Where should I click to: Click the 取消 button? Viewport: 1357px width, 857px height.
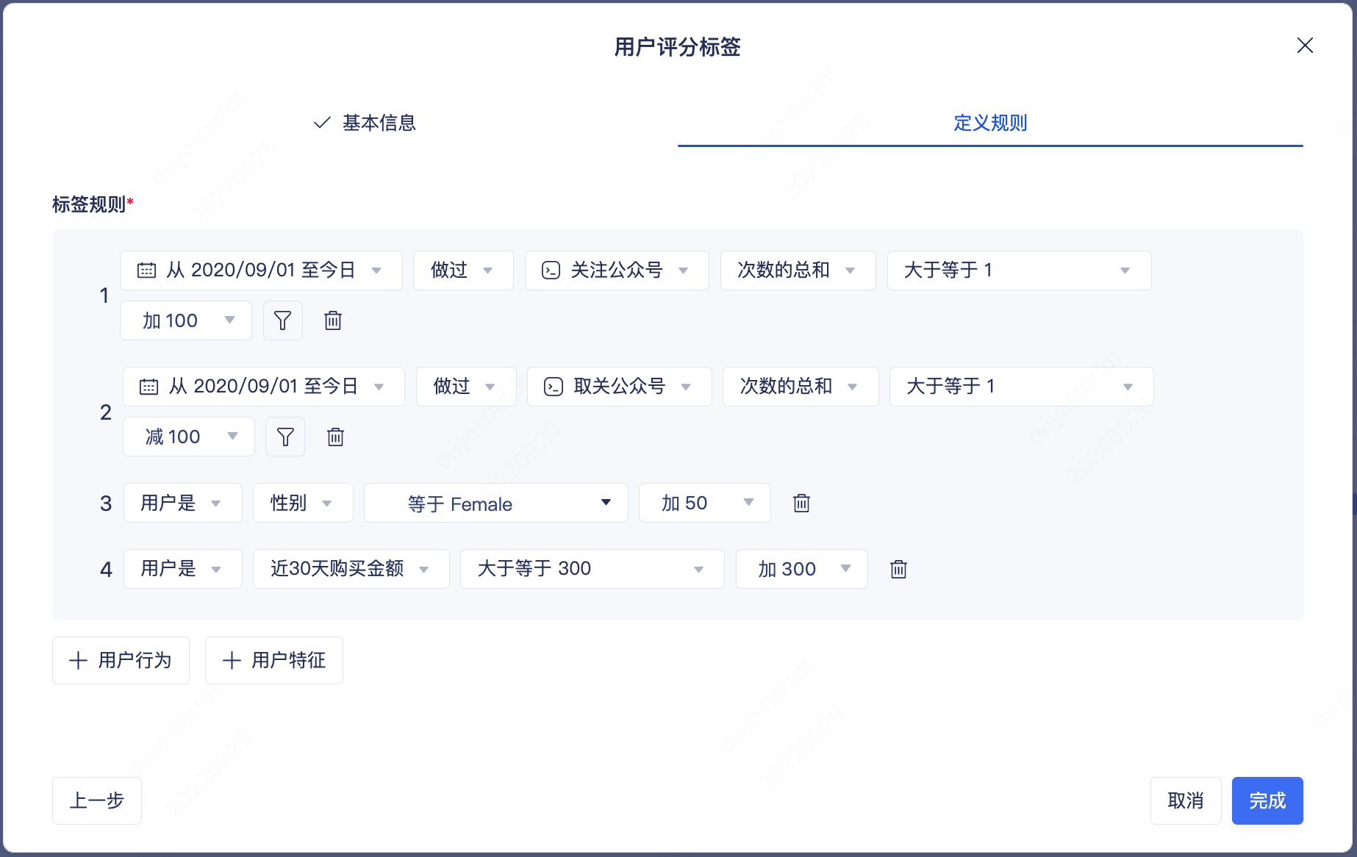(x=1186, y=800)
